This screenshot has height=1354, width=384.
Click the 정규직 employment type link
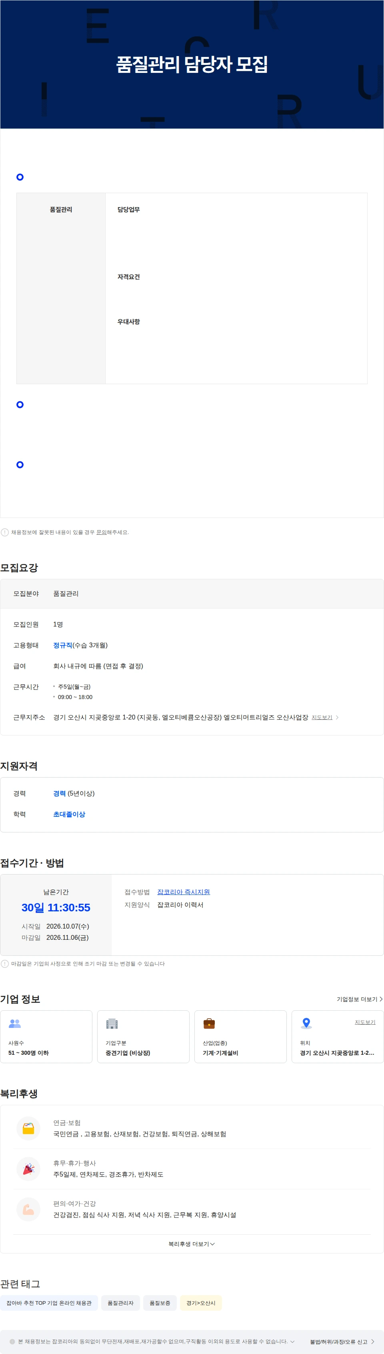click(x=62, y=645)
